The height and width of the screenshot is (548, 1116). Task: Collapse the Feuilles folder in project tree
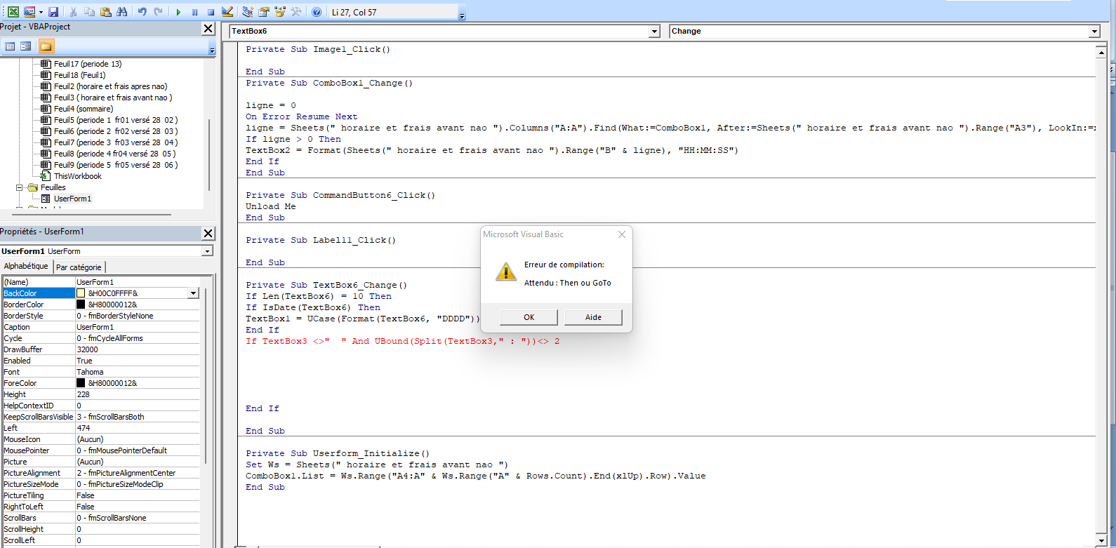(x=20, y=187)
